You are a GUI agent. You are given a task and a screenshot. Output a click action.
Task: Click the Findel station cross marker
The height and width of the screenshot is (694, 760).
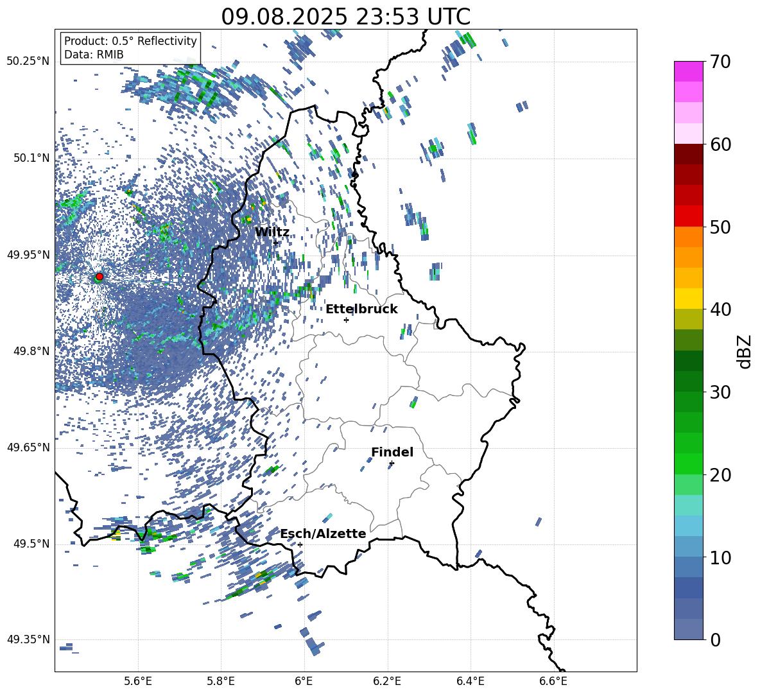point(392,464)
